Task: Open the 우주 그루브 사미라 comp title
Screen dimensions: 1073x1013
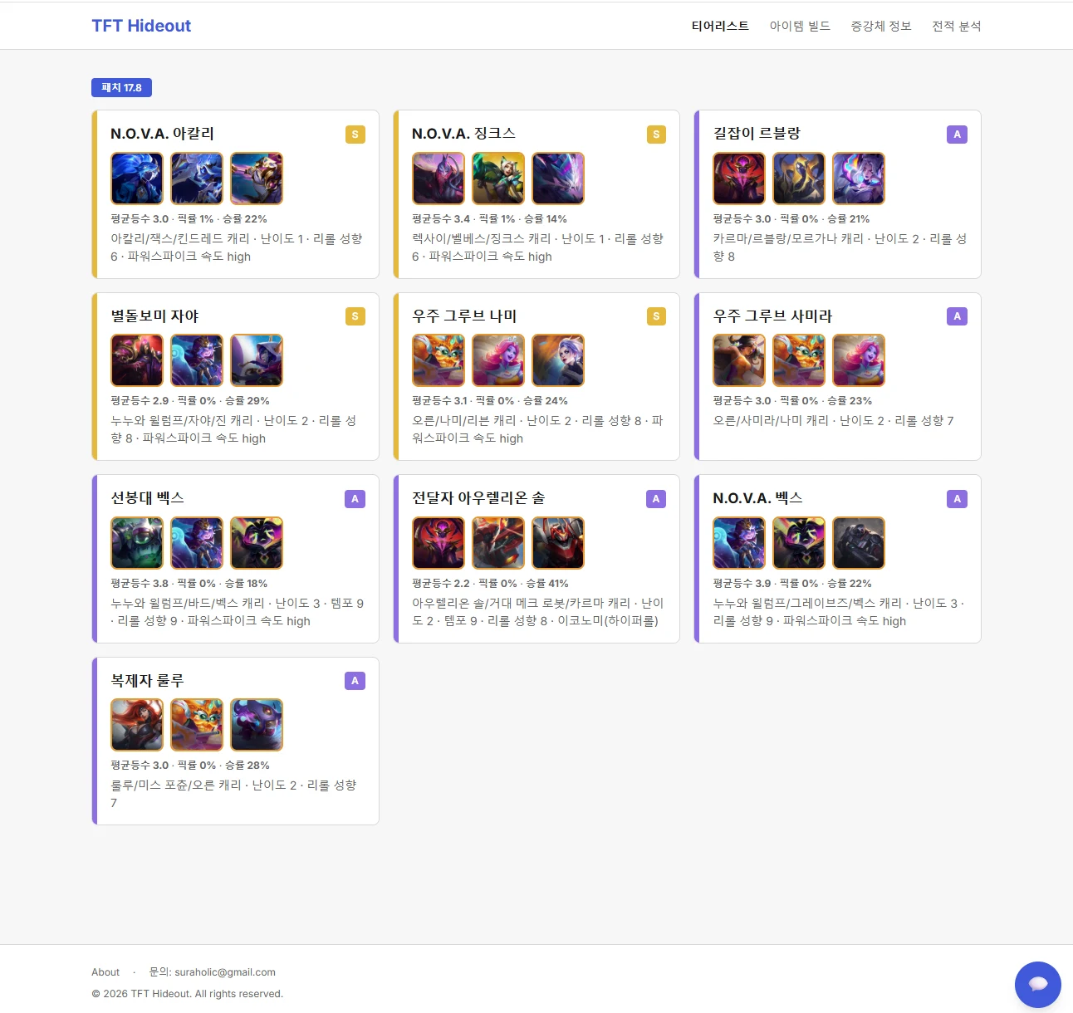Action: coord(772,316)
